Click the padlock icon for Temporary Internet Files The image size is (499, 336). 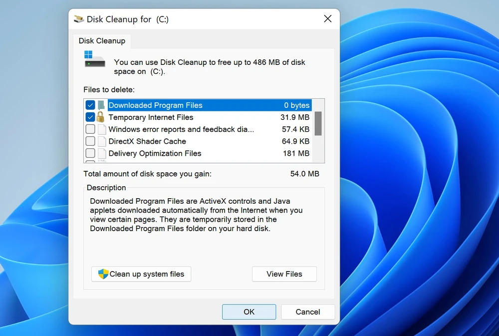click(101, 117)
